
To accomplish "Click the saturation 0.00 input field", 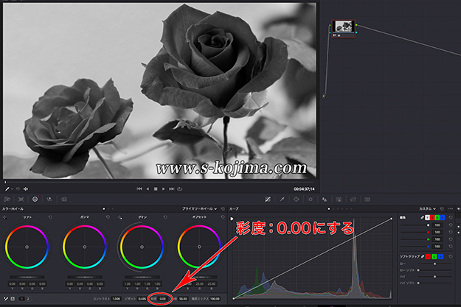I will pyautogui.click(x=162, y=299).
